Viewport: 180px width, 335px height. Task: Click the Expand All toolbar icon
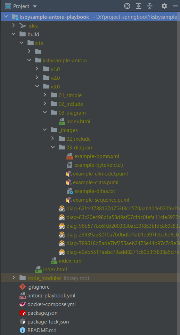coord(139,6)
